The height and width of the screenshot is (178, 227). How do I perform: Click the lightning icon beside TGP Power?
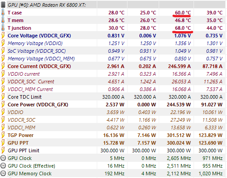3,135
